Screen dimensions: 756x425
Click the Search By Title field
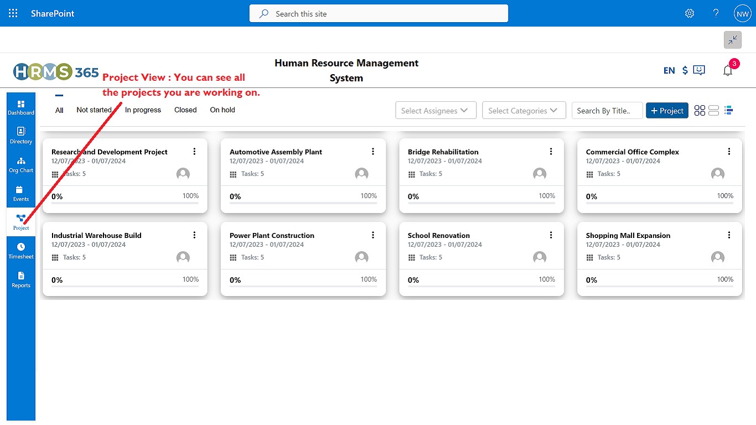(x=607, y=111)
